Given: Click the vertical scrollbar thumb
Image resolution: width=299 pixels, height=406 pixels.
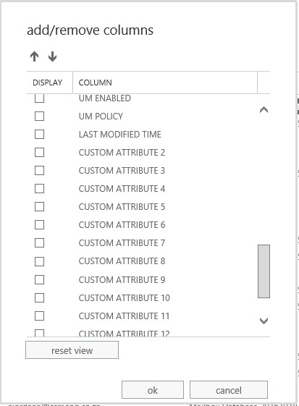Looking at the screenshot, I should (x=264, y=271).
